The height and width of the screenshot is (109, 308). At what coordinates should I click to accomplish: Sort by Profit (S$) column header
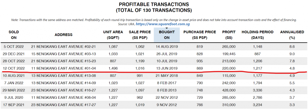point(229,35)
